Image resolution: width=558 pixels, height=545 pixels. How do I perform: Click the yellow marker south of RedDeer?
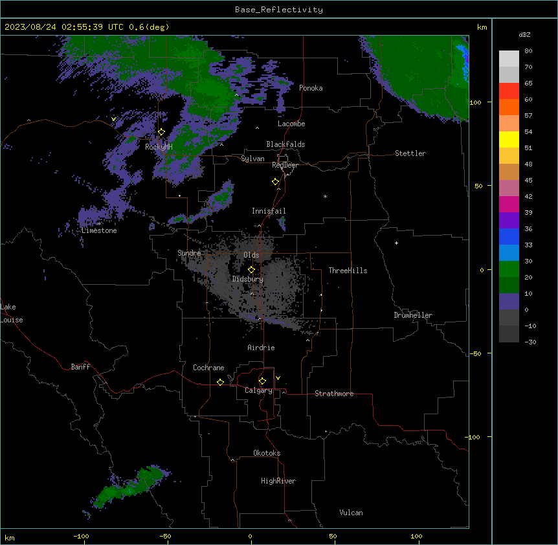276,182
